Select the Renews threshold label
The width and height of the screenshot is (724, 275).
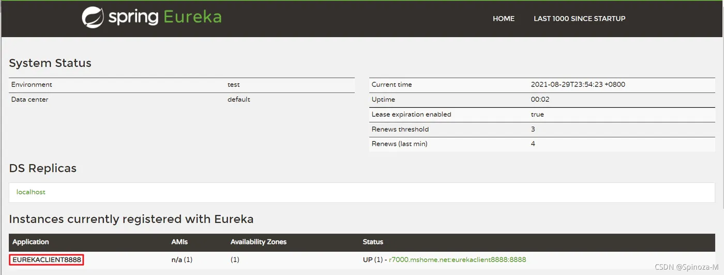400,130
